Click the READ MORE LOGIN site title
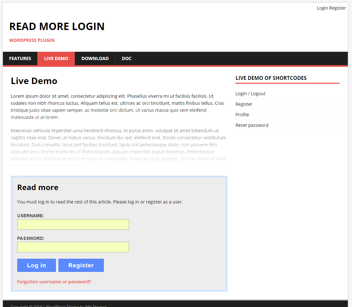The height and width of the screenshot is (307, 352). point(57,26)
